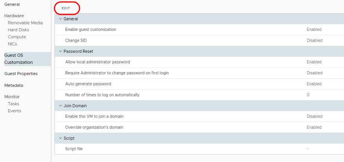344x162 pixels.
Task: Click the Script file row
Action: pyautogui.click(x=74, y=149)
